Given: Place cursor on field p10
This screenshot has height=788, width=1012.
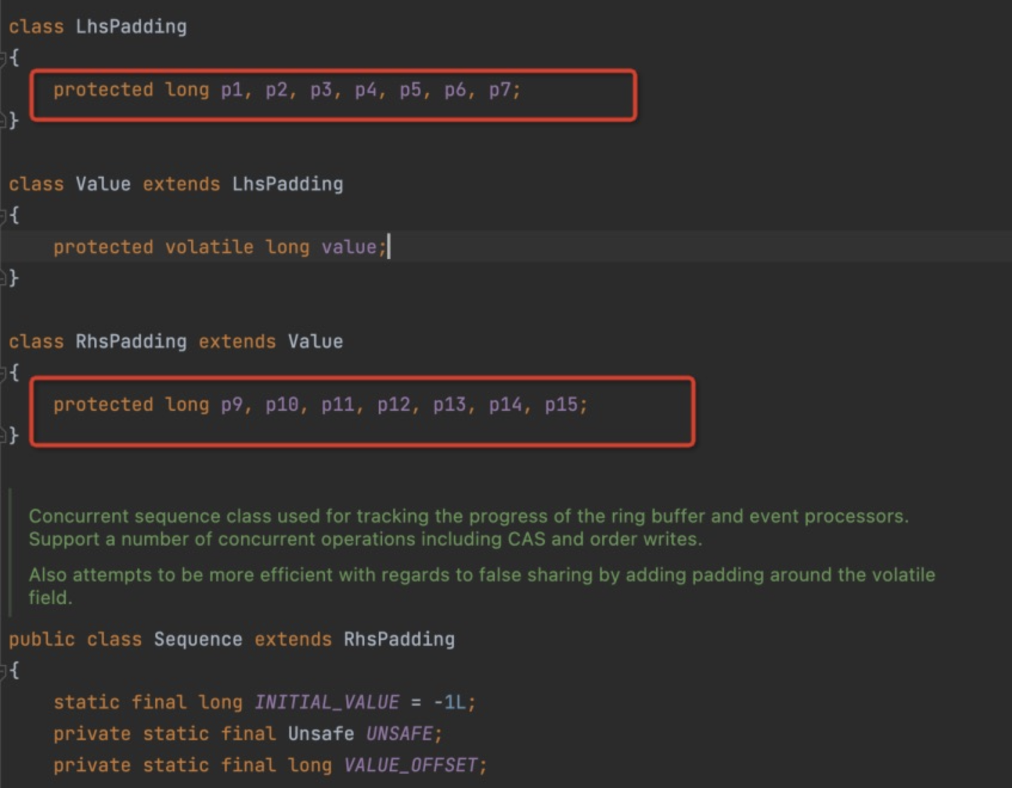Looking at the screenshot, I should point(282,405).
